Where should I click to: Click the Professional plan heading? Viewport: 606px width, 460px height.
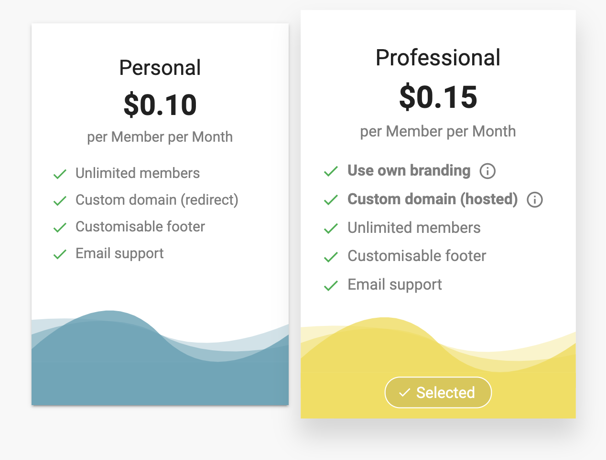(x=438, y=58)
